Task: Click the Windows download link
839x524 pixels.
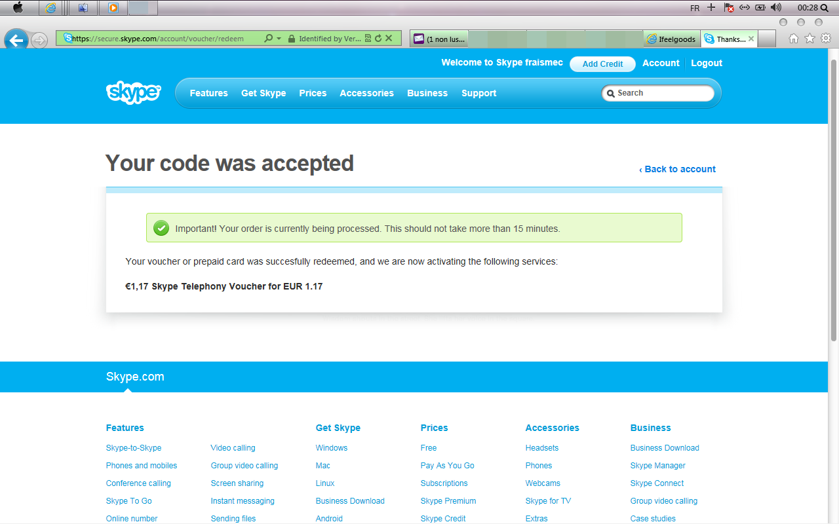Action: pyautogui.click(x=332, y=448)
